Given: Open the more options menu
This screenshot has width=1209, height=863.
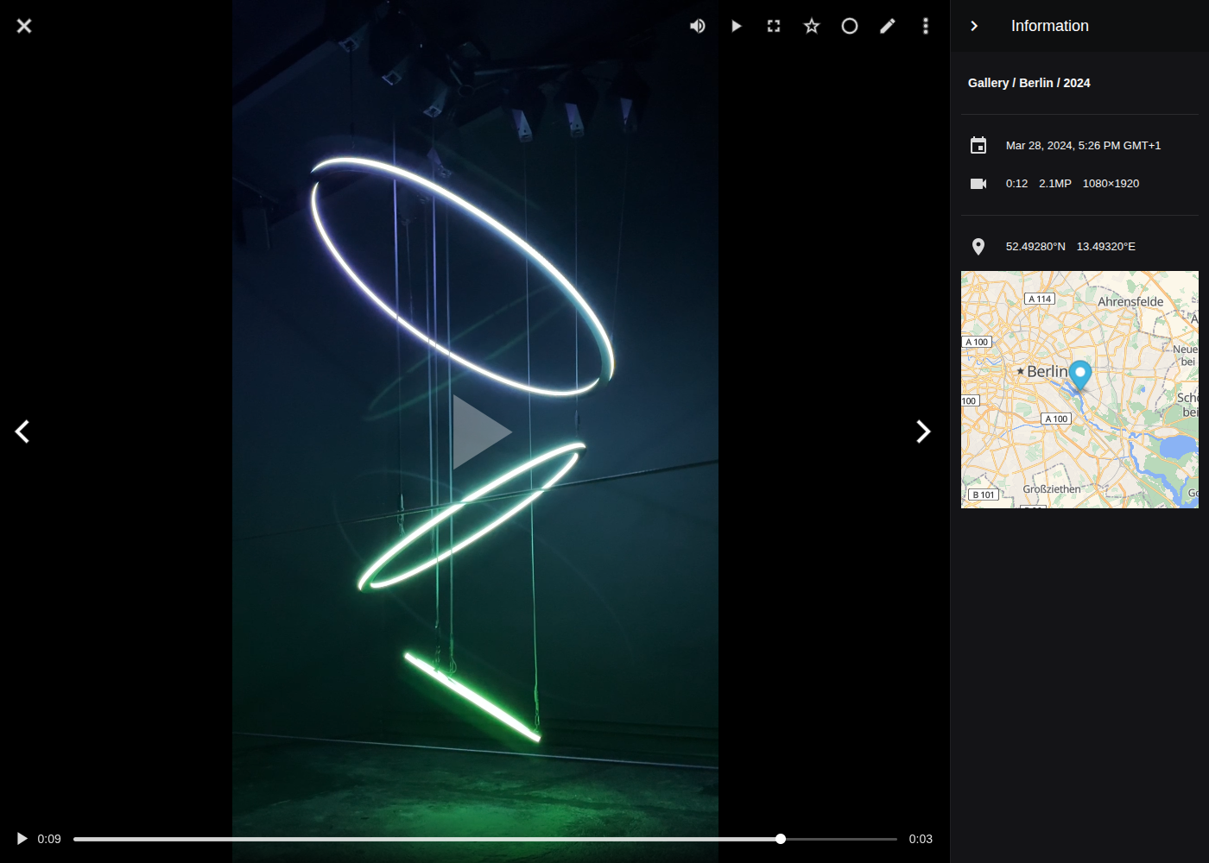Looking at the screenshot, I should point(926,26).
